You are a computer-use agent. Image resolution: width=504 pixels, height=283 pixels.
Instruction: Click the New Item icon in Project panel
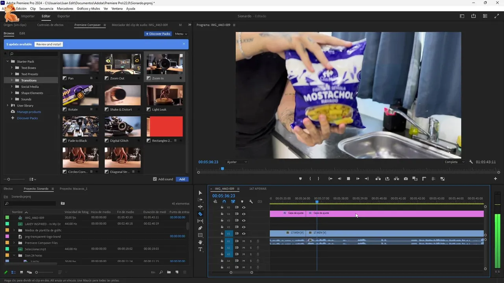pyautogui.click(x=176, y=272)
